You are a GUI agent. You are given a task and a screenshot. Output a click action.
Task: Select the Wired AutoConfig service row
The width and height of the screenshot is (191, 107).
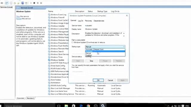pos(58,66)
